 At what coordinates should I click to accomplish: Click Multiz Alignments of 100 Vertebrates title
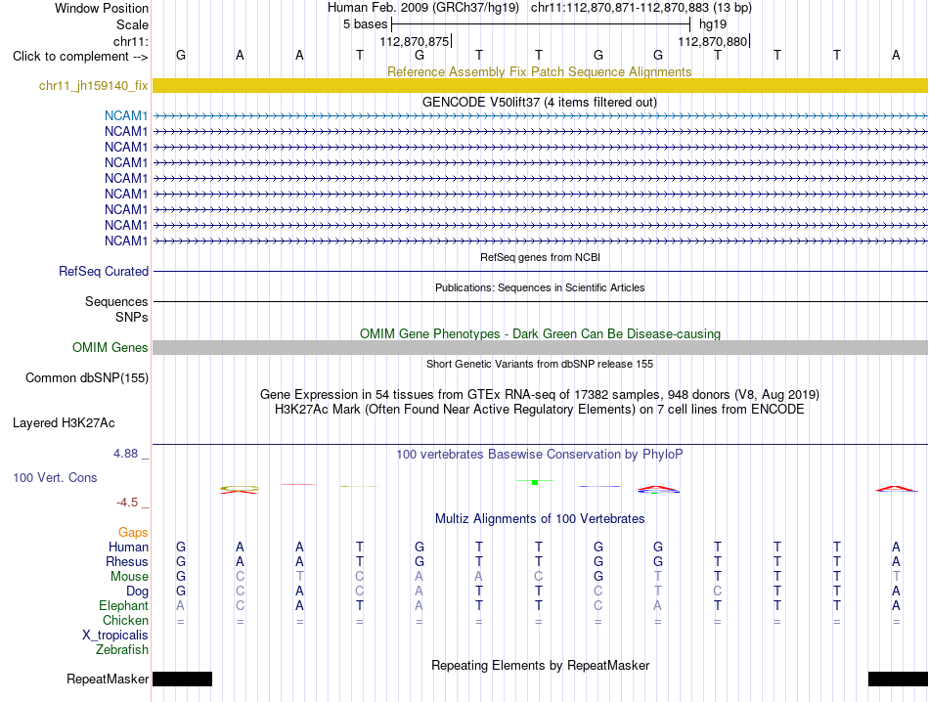click(x=540, y=519)
